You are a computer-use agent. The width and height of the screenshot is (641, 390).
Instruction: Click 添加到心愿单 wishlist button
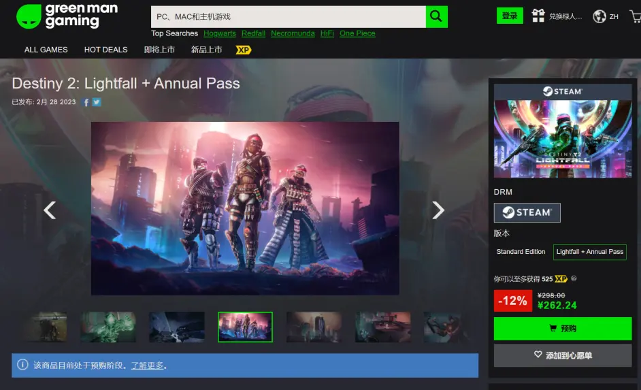click(x=563, y=355)
